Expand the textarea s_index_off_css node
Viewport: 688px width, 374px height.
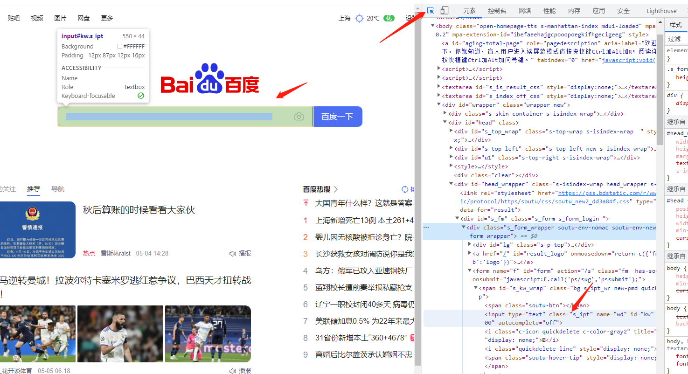pos(438,96)
